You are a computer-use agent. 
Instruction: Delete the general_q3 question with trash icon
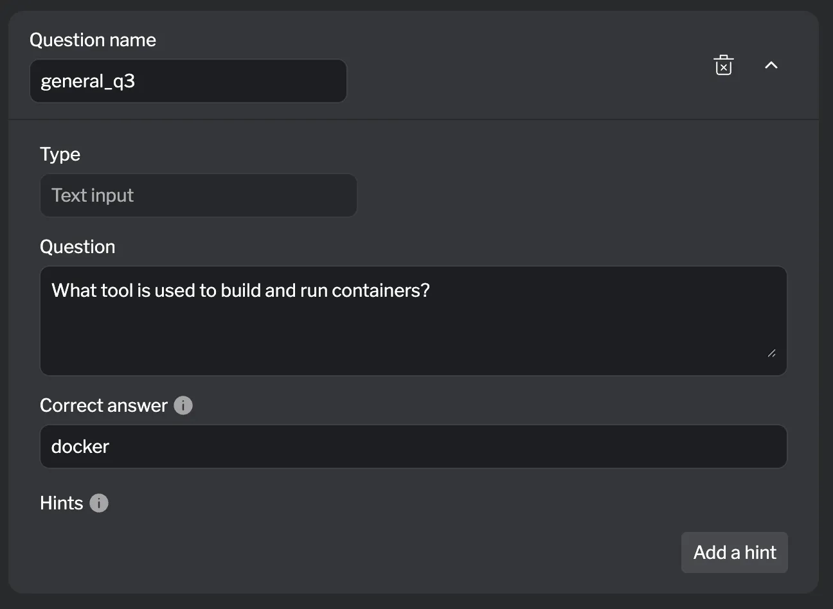click(724, 66)
